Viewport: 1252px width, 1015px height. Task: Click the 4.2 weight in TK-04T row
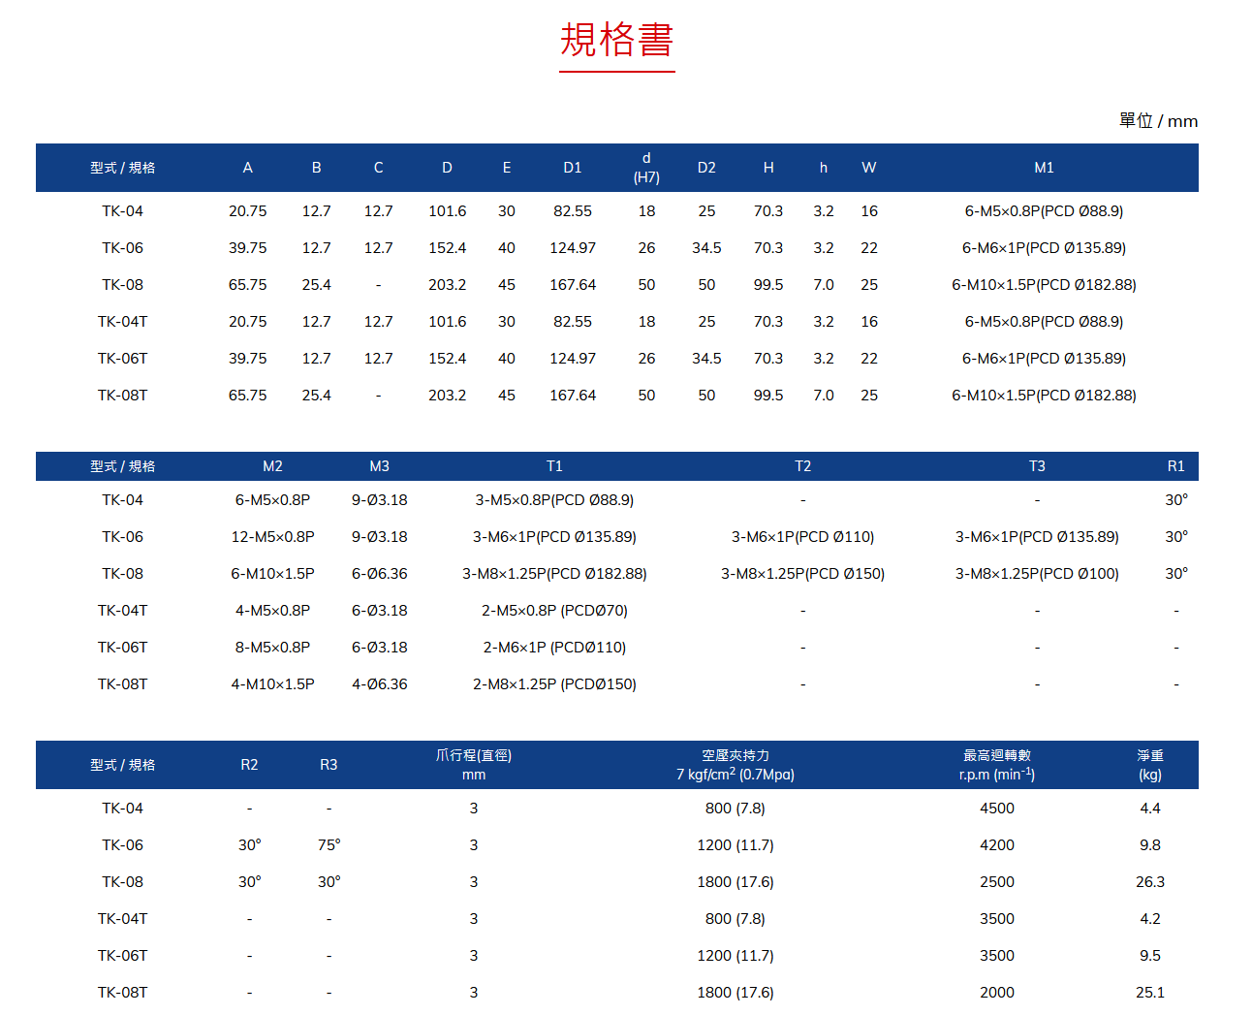point(1150,919)
